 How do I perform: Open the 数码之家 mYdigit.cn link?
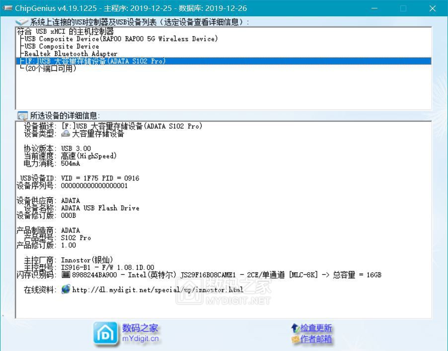(140, 333)
